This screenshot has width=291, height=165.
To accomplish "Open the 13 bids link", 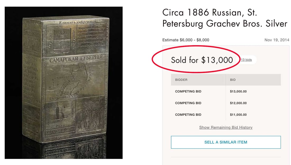I will (246, 60).
